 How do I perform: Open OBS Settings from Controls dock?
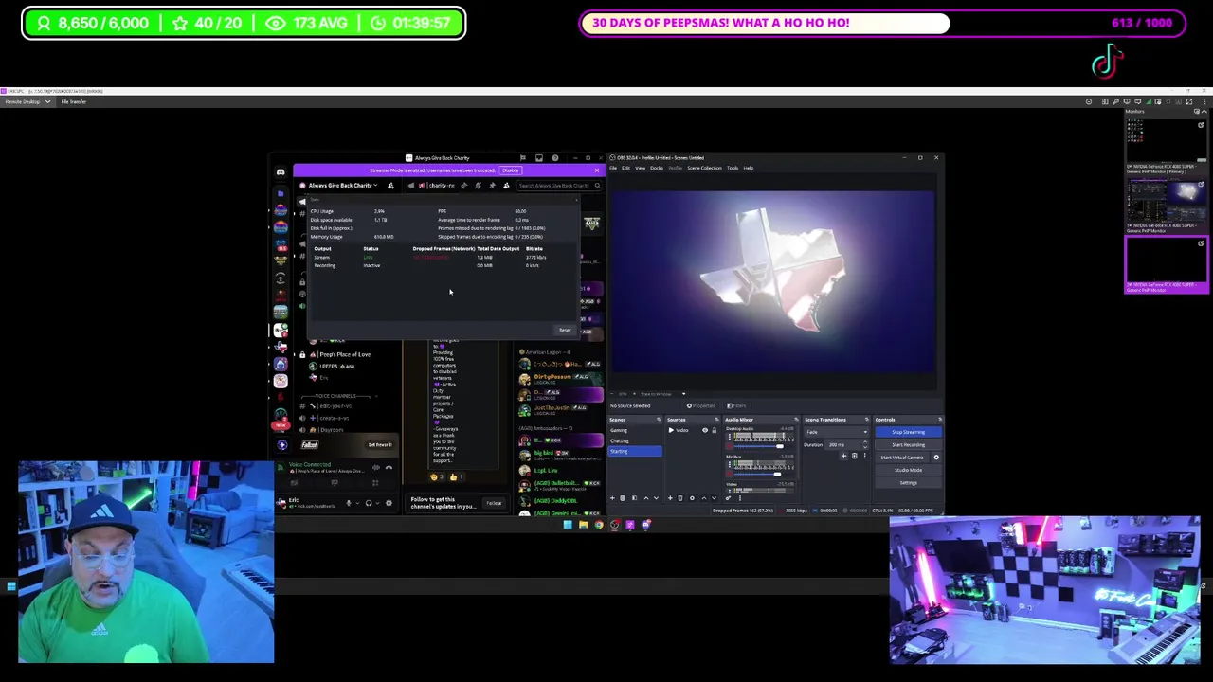pyautogui.click(x=909, y=483)
